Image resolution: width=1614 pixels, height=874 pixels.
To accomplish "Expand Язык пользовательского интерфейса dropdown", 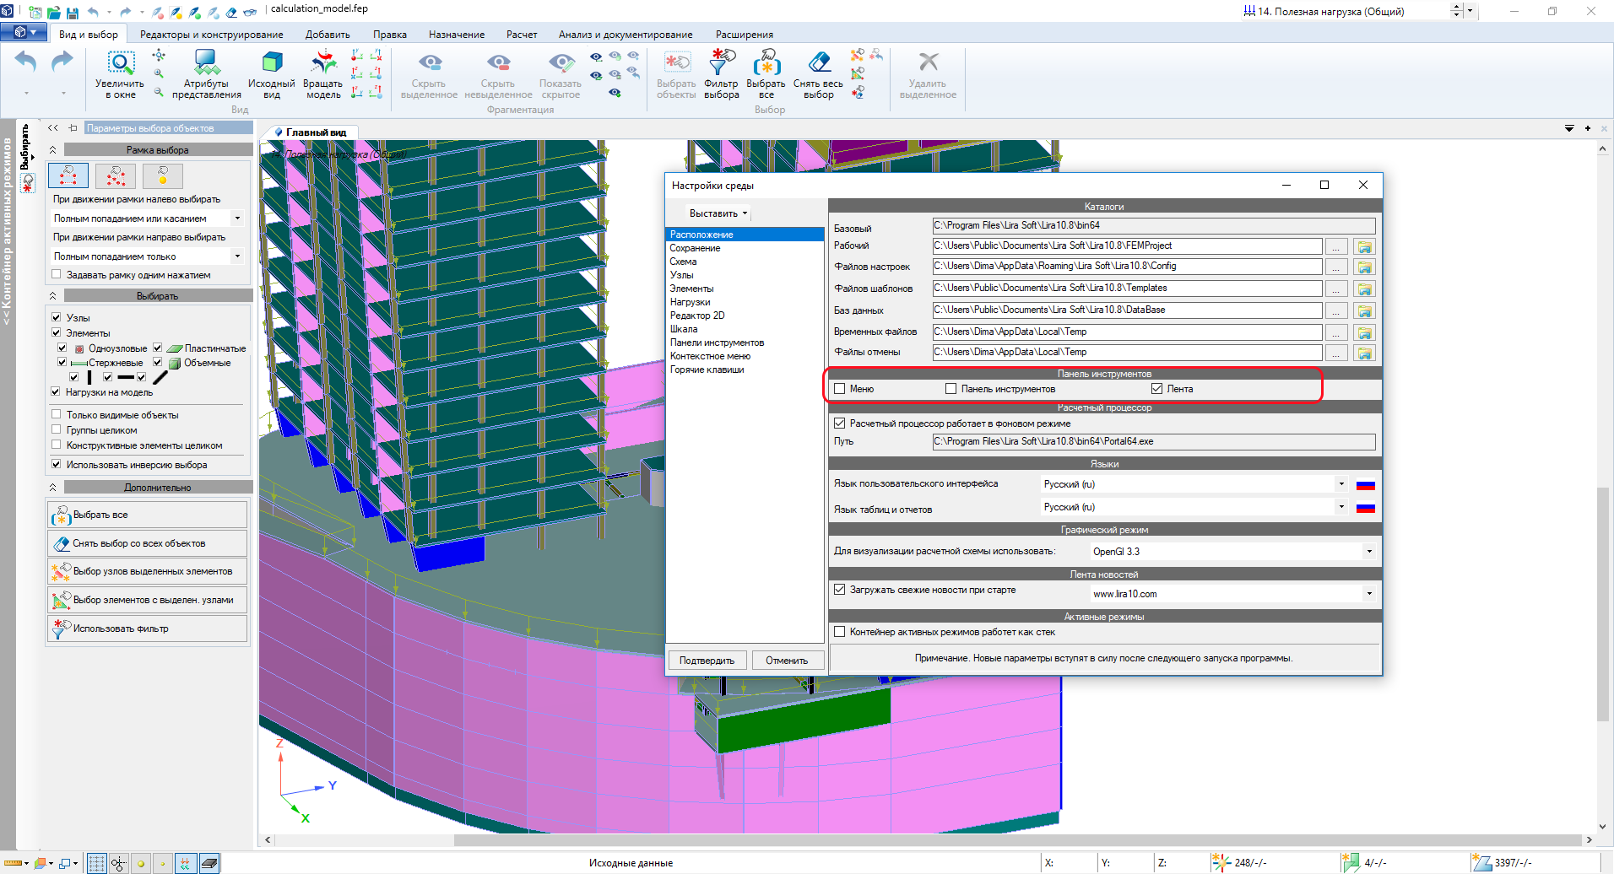I will [x=1340, y=484].
